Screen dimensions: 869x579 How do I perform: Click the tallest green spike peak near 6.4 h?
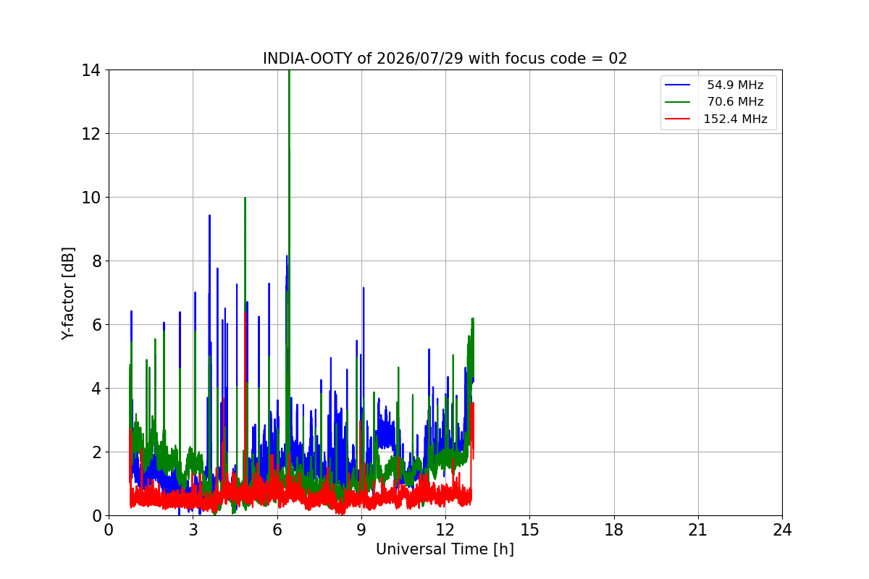pyautogui.click(x=289, y=72)
